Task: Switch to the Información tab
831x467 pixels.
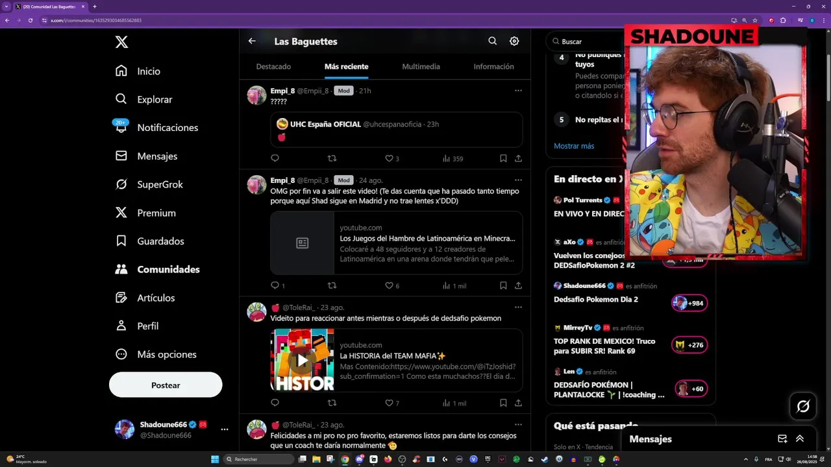Action: (493, 66)
